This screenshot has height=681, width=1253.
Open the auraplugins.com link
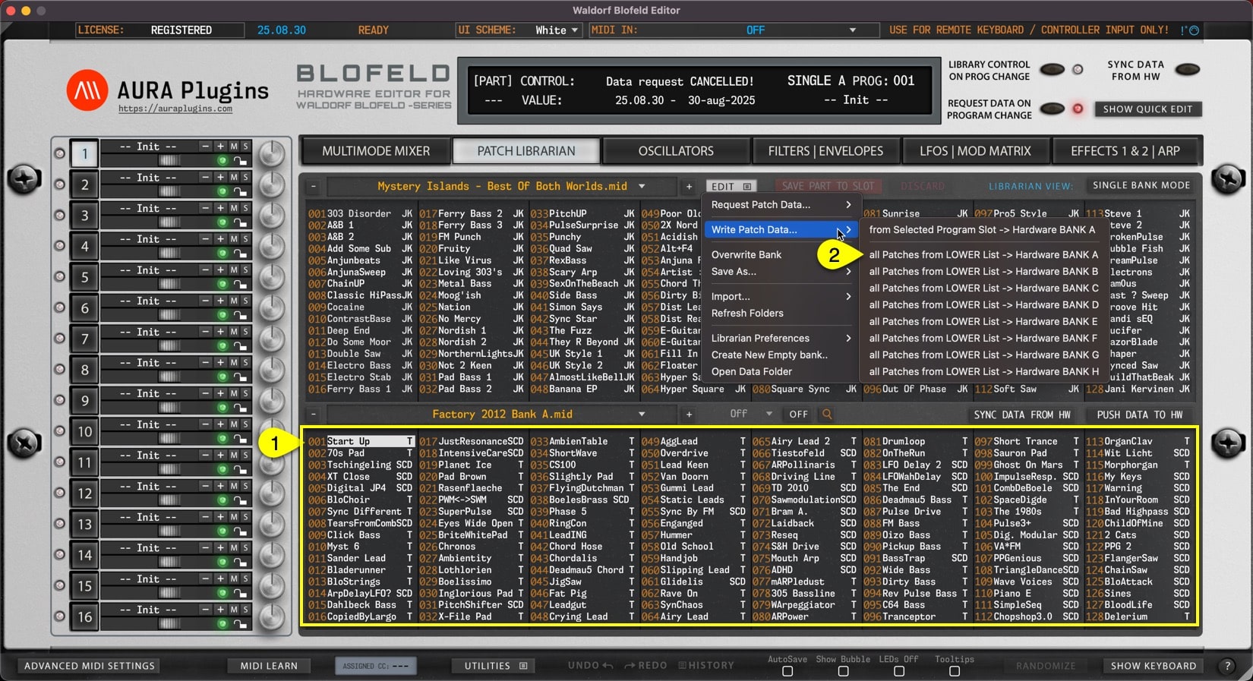(175, 109)
